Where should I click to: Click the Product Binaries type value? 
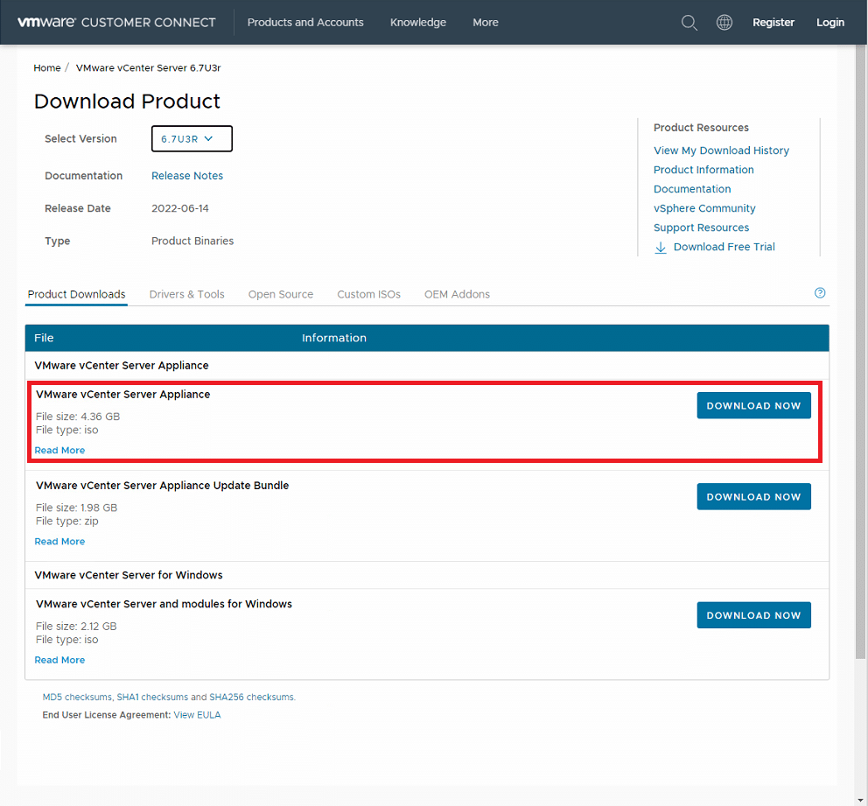pos(192,241)
